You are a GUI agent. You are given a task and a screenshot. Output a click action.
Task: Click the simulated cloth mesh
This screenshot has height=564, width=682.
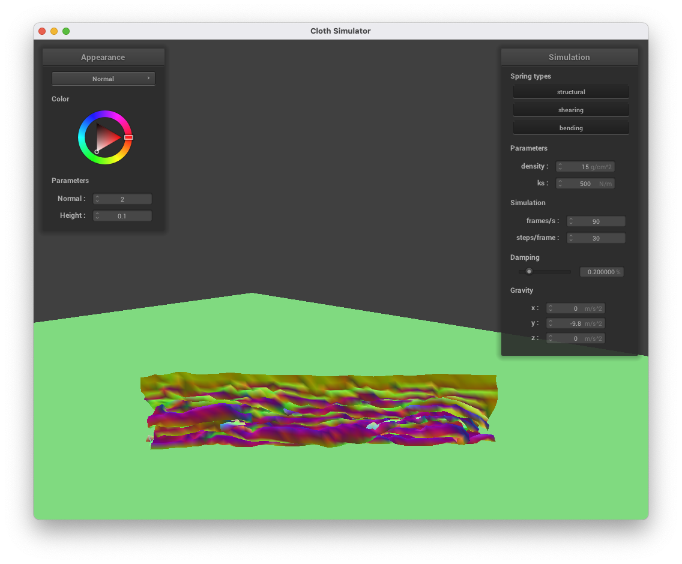[319, 410]
